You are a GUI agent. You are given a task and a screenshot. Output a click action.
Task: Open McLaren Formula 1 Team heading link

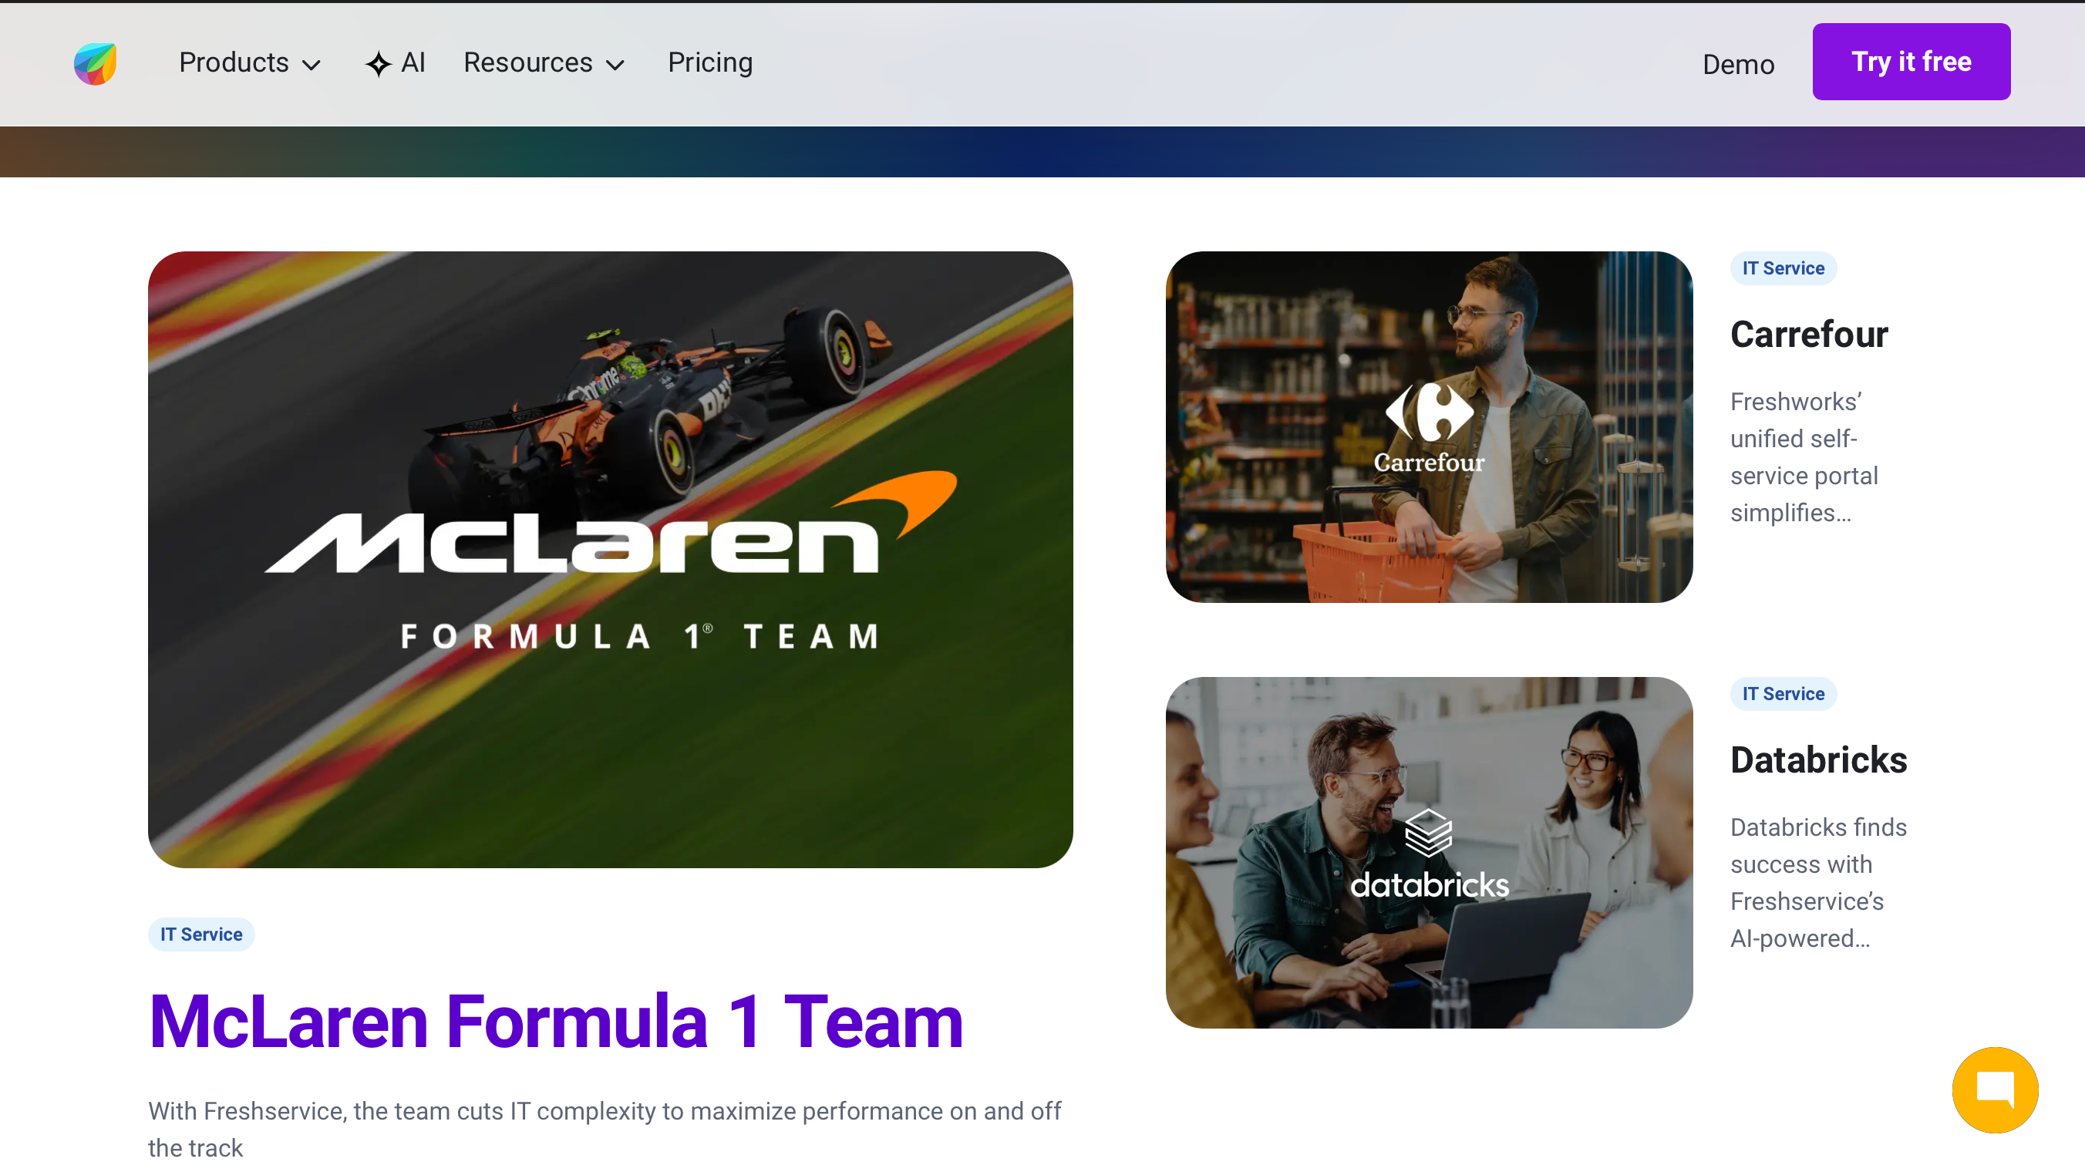point(556,1022)
